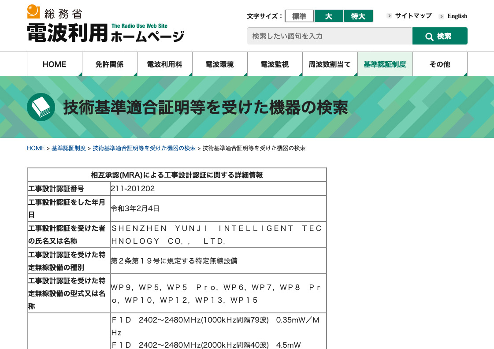Select the 基準認証制度 navigation tab
This screenshot has height=349, width=494.
click(385, 64)
